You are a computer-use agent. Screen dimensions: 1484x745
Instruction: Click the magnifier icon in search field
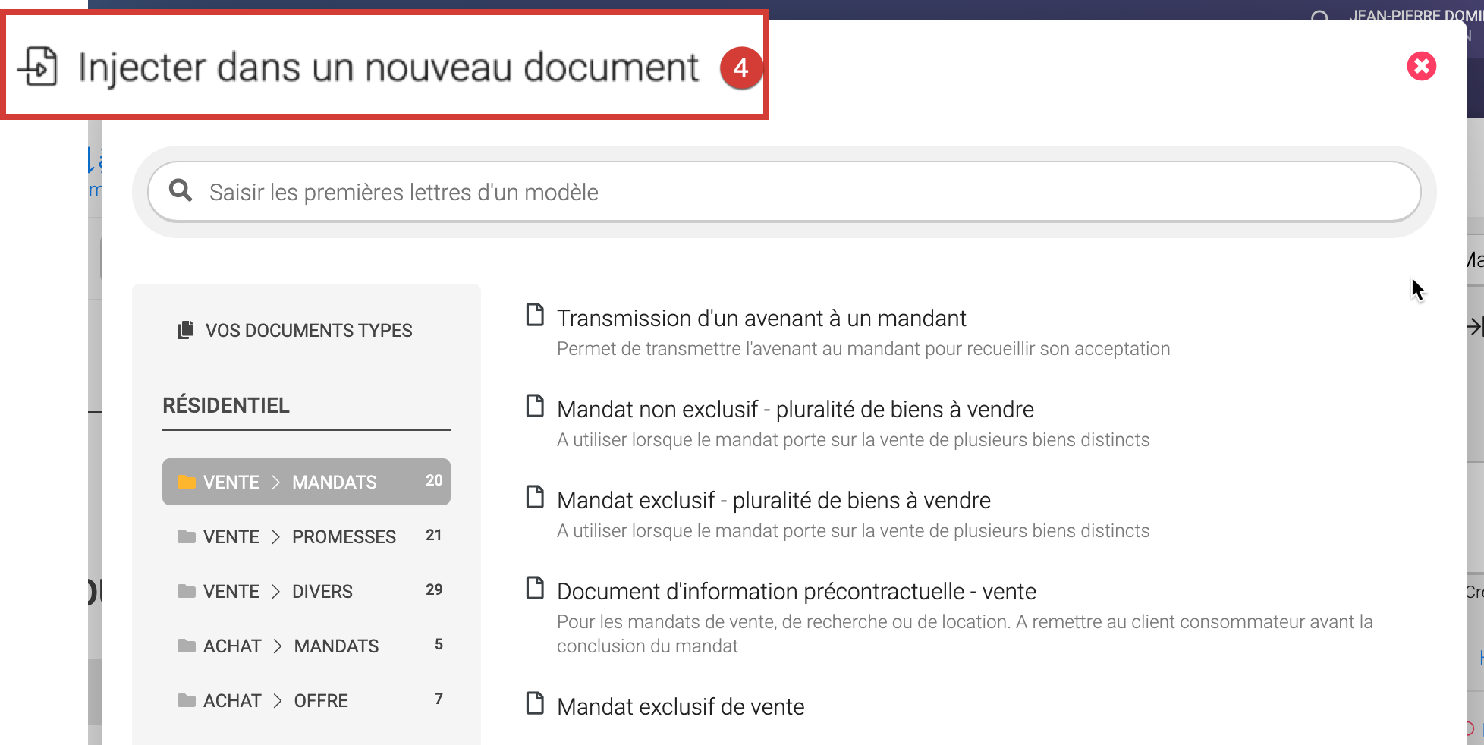click(181, 190)
